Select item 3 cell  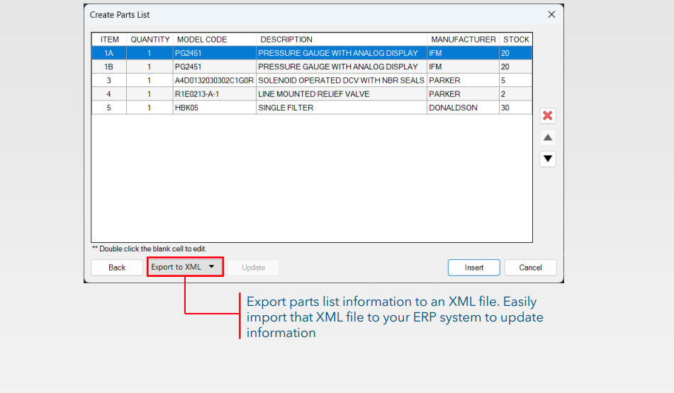pyautogui.click(x=109, y=81)
